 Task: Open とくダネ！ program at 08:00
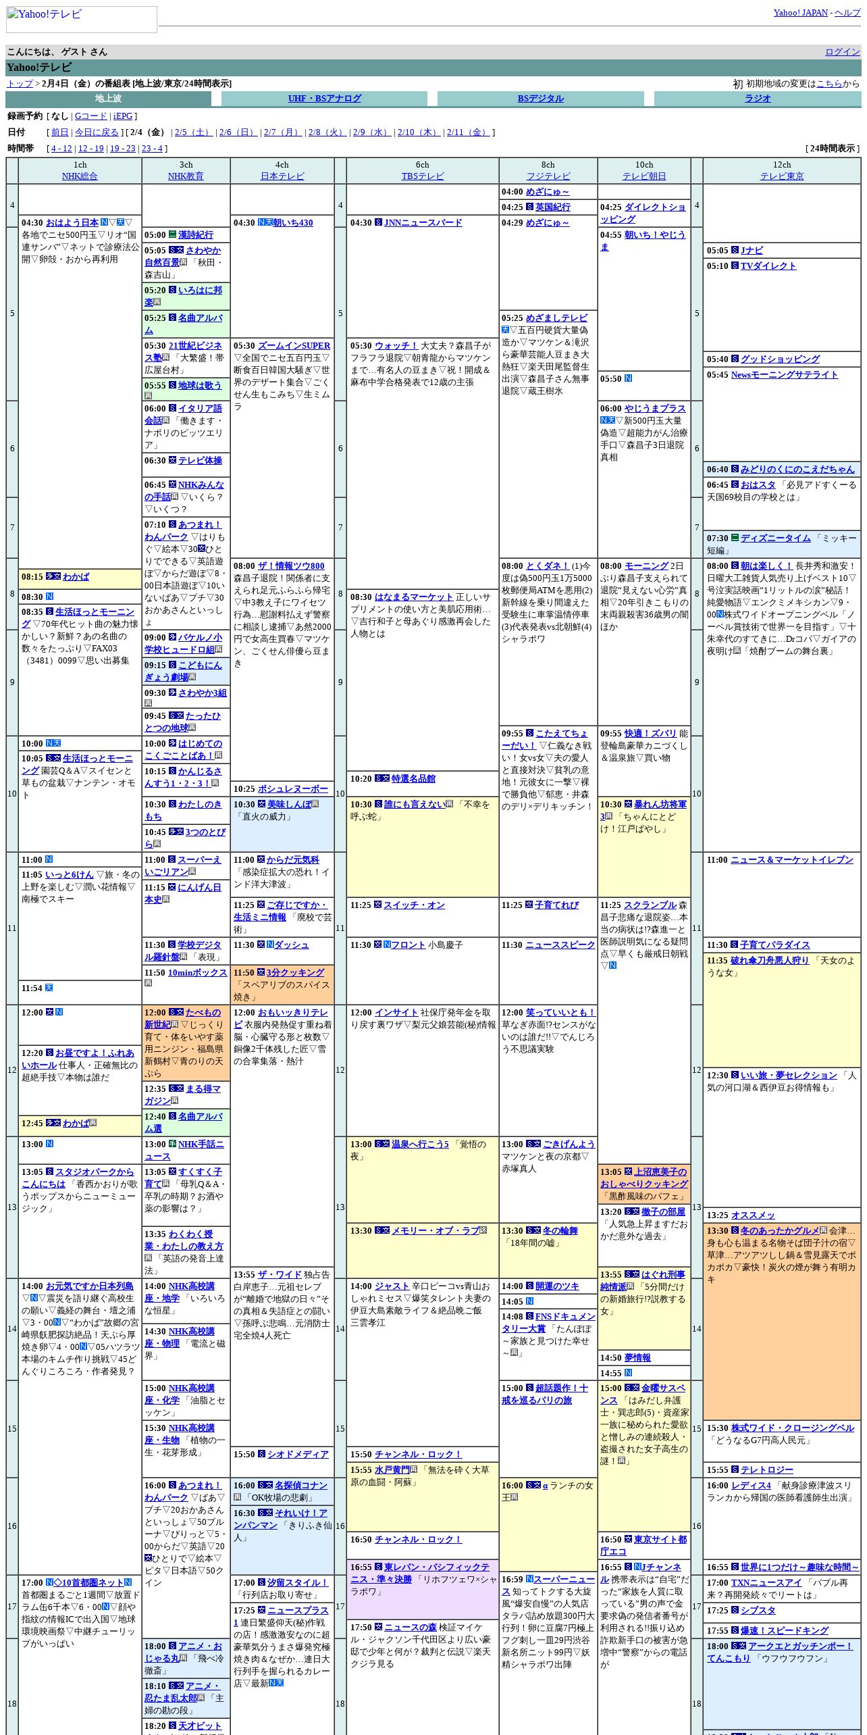click(x=548, y=566)
